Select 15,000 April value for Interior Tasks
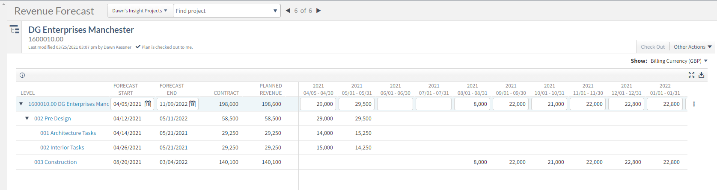This screenshot has height=190, width=717. pos(325,148)
